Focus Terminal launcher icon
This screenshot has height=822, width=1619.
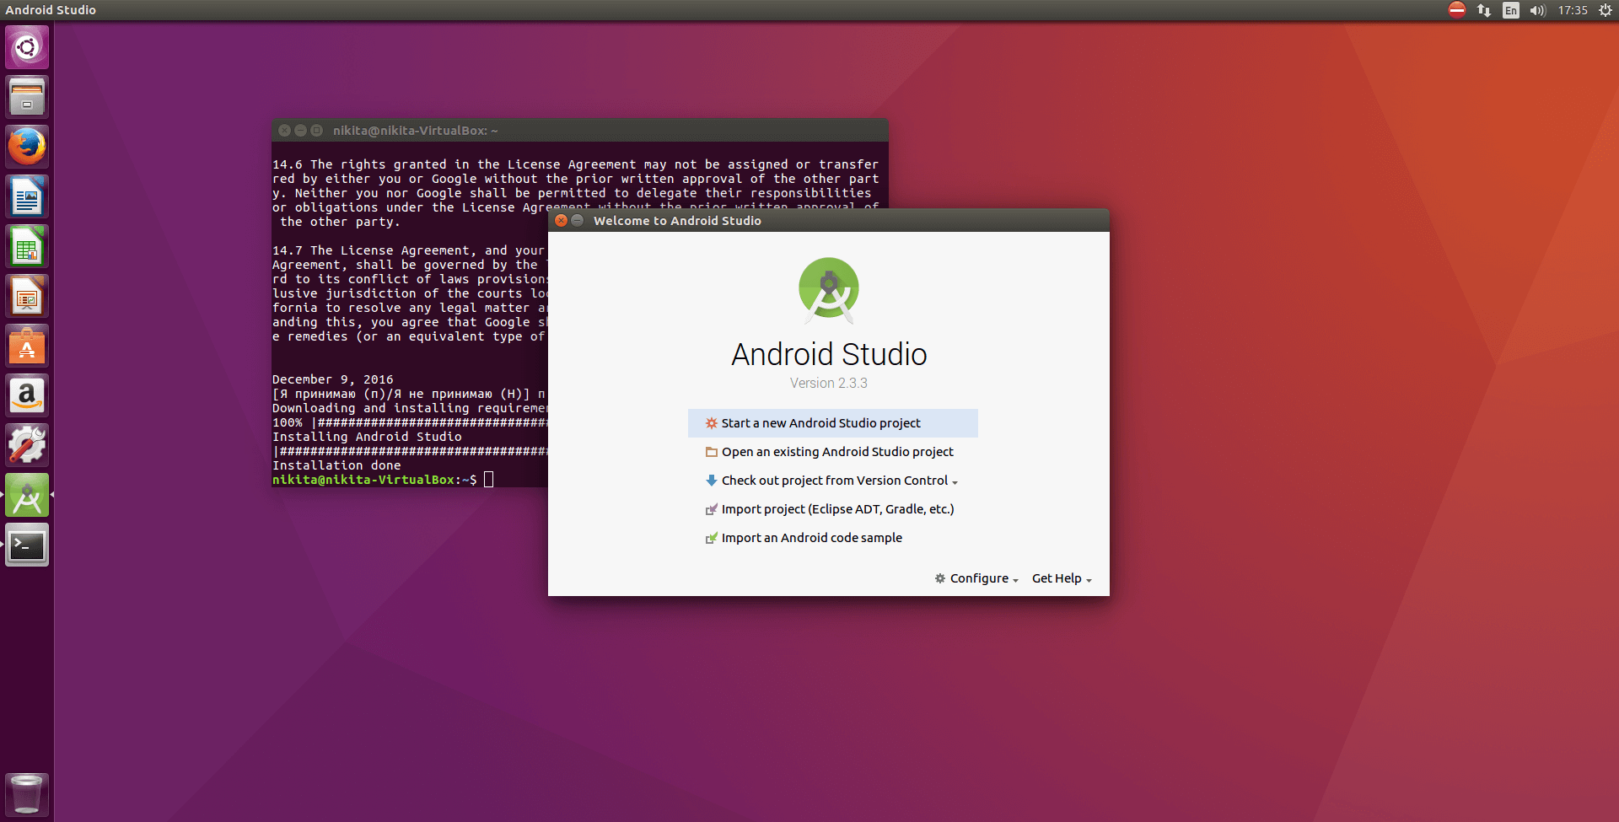(x=27, y=545)
